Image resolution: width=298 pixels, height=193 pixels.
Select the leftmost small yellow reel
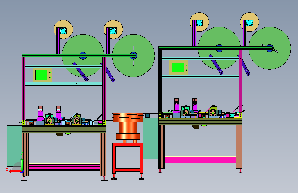(63, 30)
